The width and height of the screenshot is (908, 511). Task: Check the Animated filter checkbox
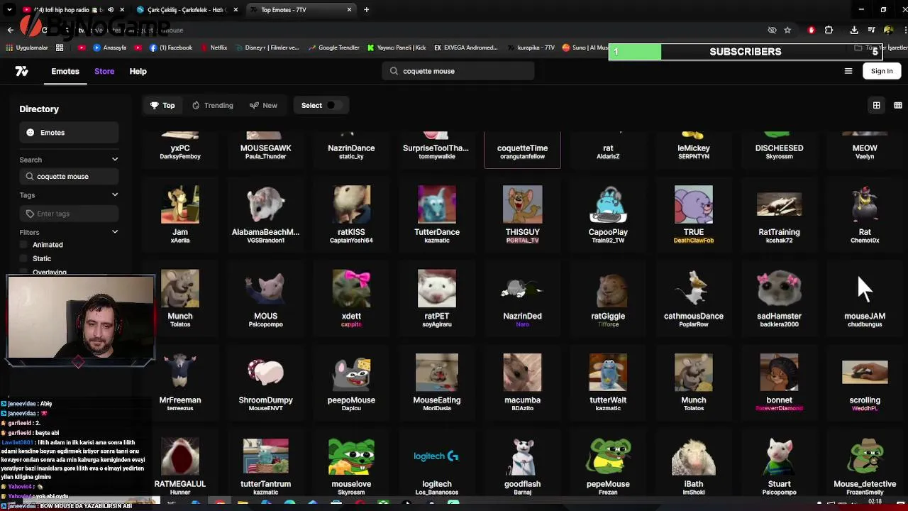pyautogui.click(x=24, y=245)
